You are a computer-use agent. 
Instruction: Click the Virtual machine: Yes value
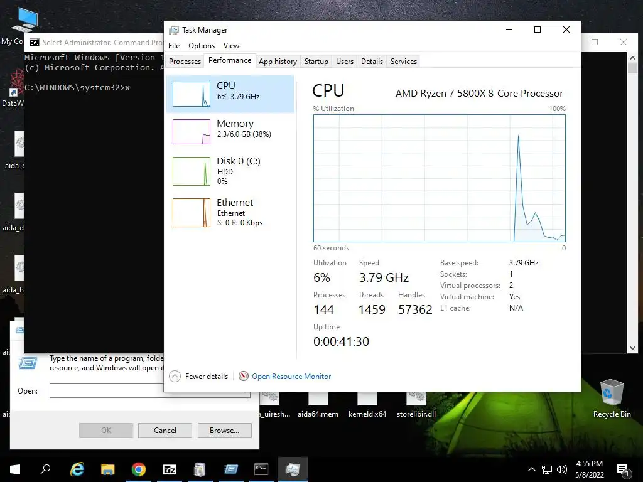pyautogui.click(x=514, y=297)
